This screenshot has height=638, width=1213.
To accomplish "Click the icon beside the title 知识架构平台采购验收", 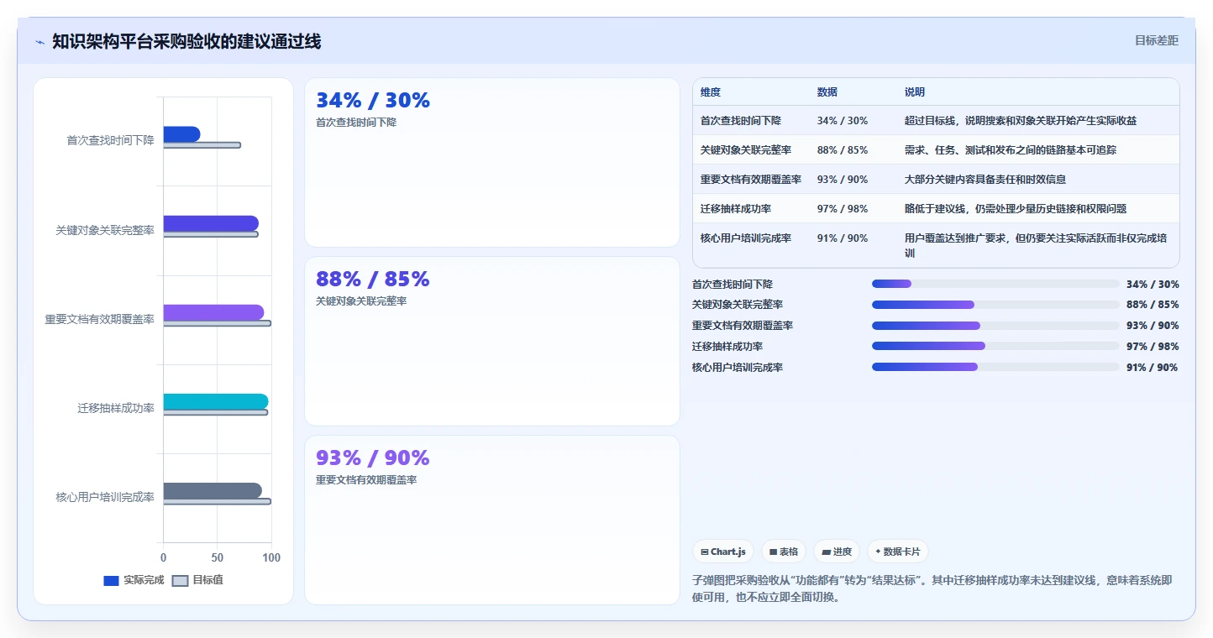I will point(39,42).
